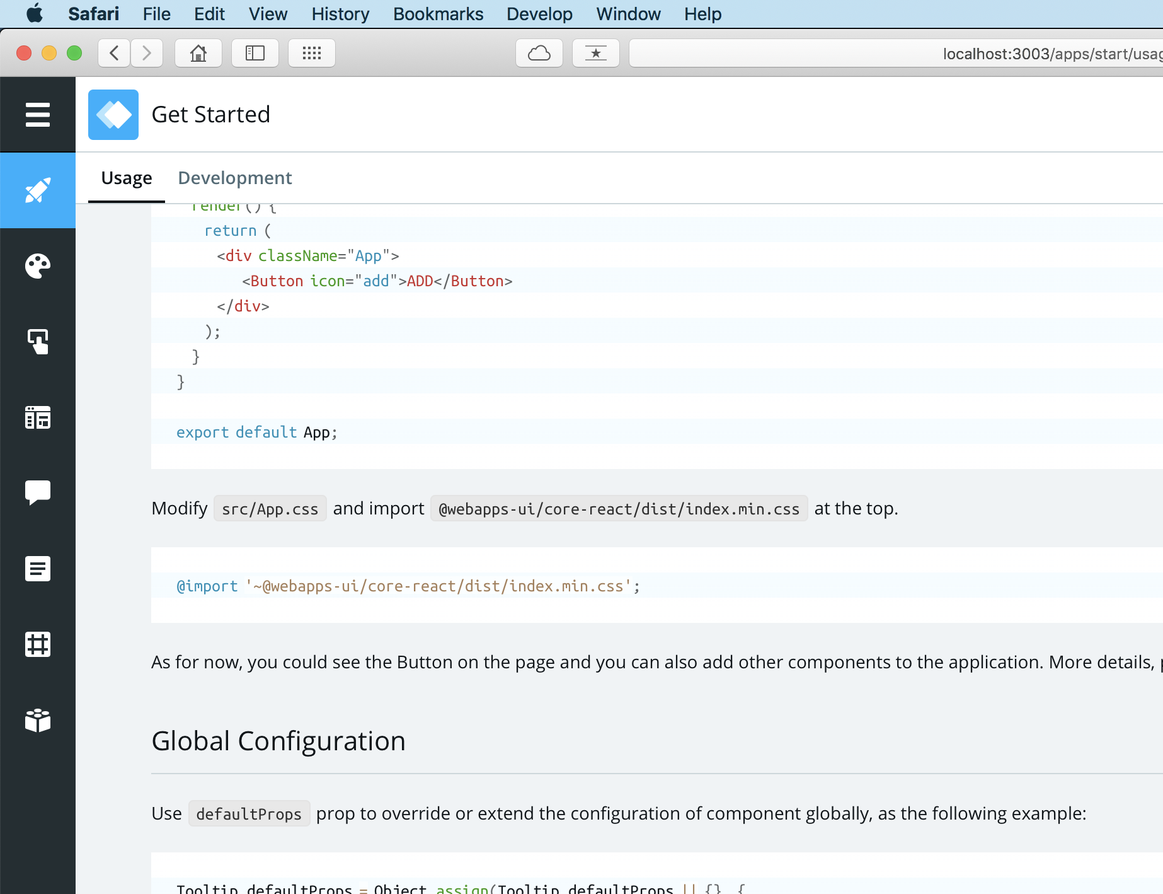Open the chat feedback icon in the sidebar
Image resolution: width=1163 pixels, height=894 pixels.
pyautogui.click(x=37, y=492)
